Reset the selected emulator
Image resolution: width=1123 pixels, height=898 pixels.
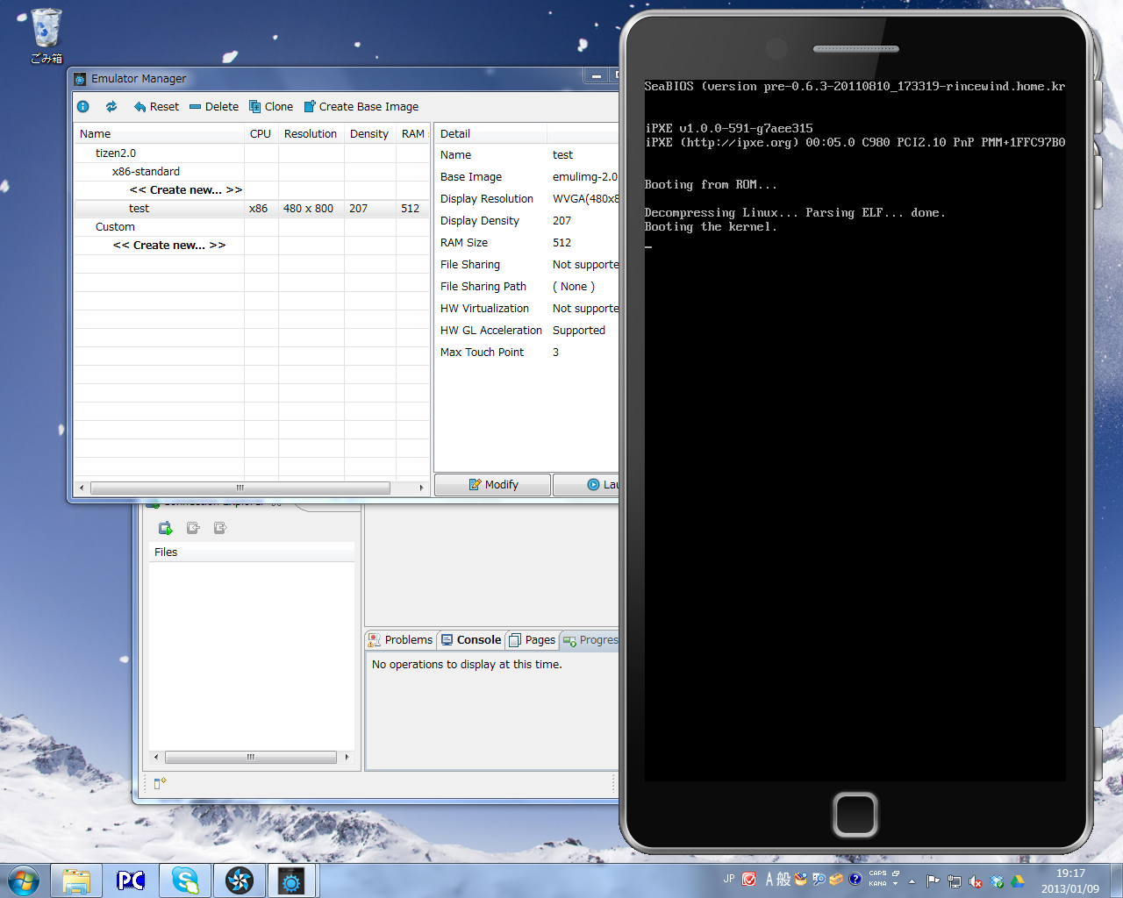pyautogui.click(x=156, y=107)
